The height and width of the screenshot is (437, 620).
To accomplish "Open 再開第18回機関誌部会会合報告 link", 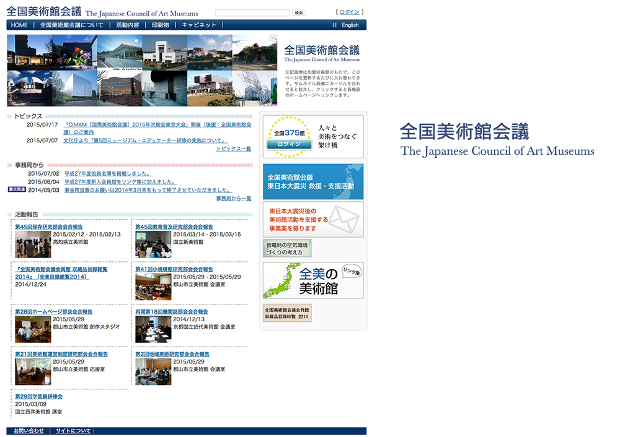I will (x=172, y=312).
